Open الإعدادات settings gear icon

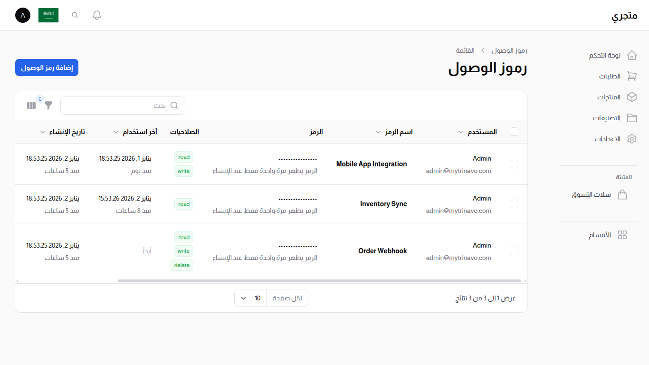click(632, 139)
